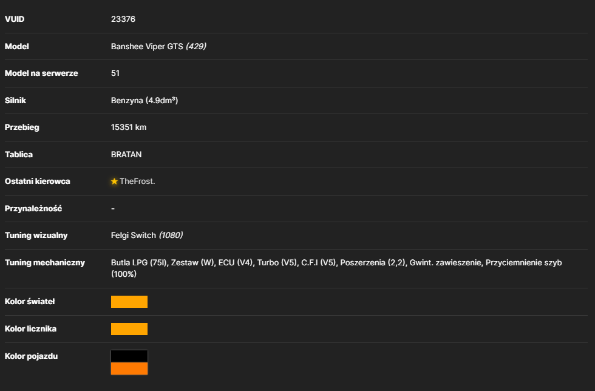595x391 pixels.
Task: Click the Turbo (V5) tuning entry
Action: 277,263
